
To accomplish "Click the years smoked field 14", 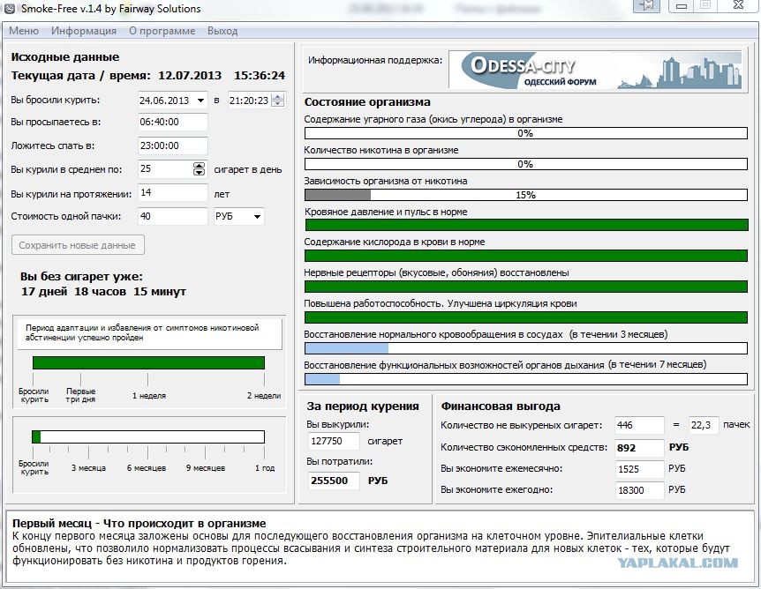I will 173,192.
